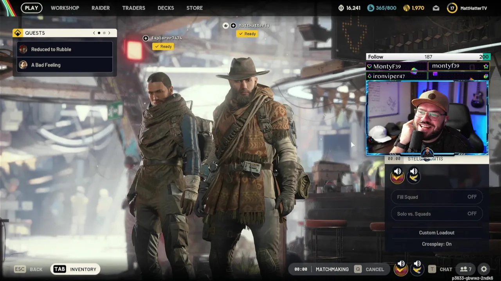The width and height of the screenshot is (501, 281).
Task: Open the Reduced to Rubble quest
Action: click(x=65, y=49)
